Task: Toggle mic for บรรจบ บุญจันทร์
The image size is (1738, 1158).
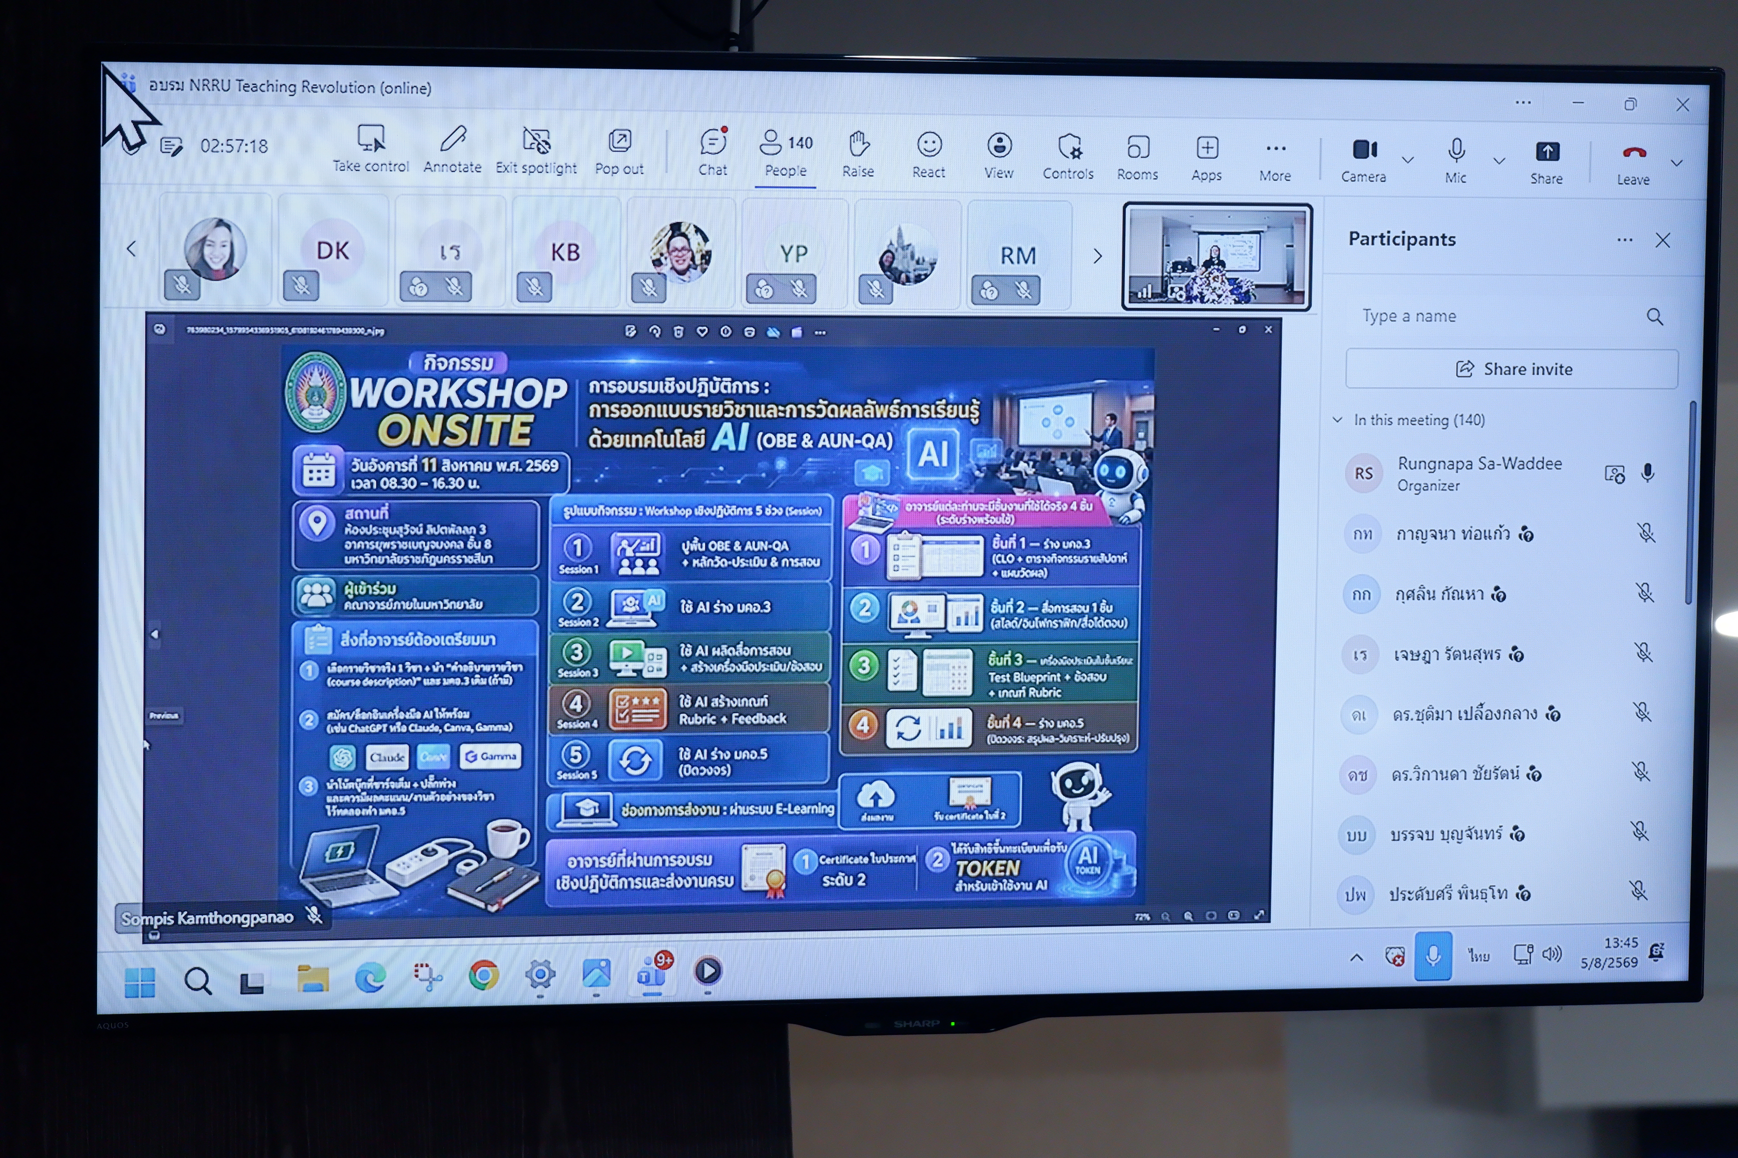Action: coord(1640,831)
